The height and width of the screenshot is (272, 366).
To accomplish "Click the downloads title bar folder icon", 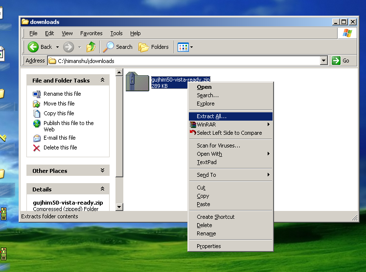I will point(25,21).
